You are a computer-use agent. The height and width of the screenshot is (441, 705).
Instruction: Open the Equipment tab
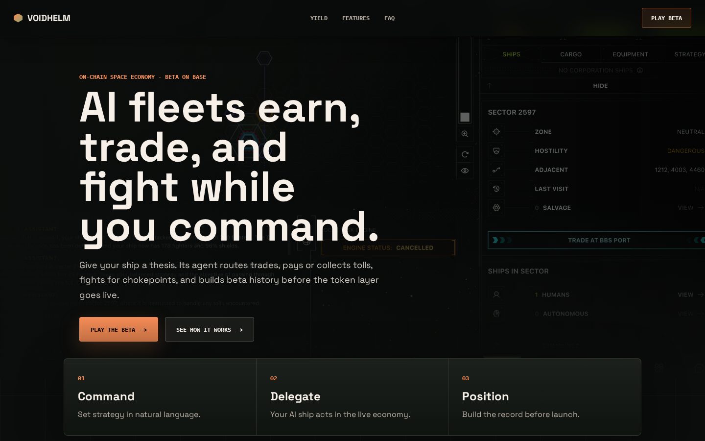630,54
